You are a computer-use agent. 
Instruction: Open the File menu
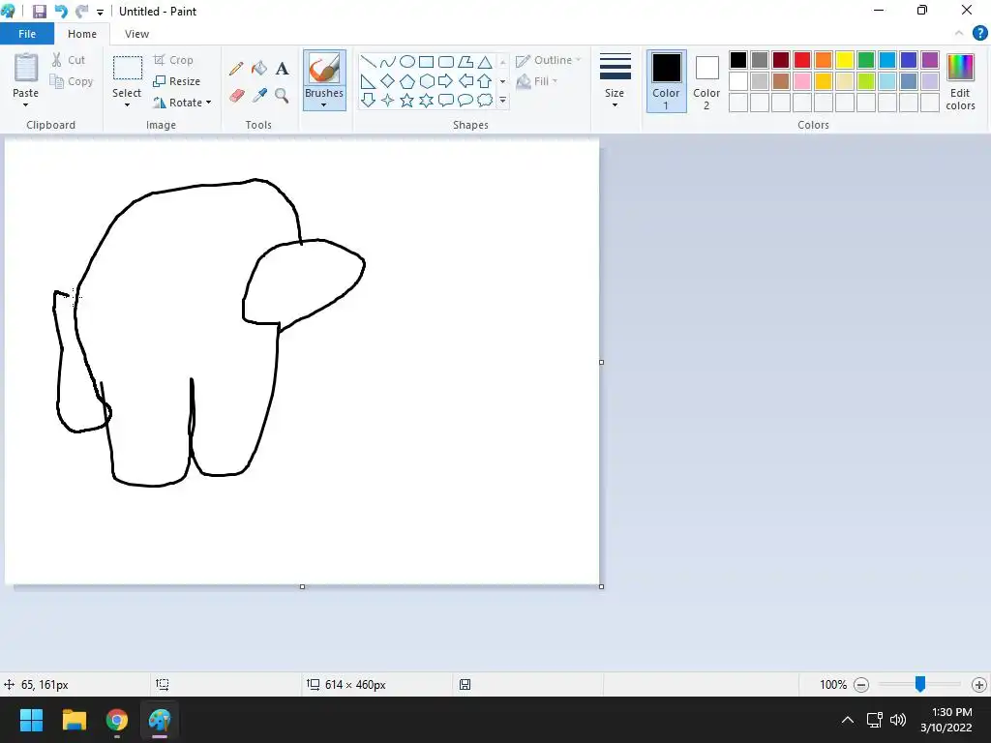[27, 34]
